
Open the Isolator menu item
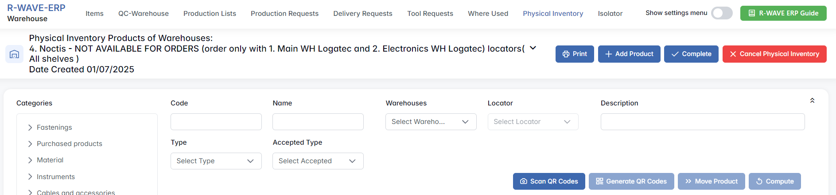610,14
